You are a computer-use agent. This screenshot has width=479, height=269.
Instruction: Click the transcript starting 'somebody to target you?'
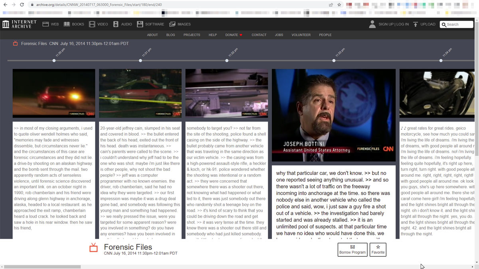[227, 180]
